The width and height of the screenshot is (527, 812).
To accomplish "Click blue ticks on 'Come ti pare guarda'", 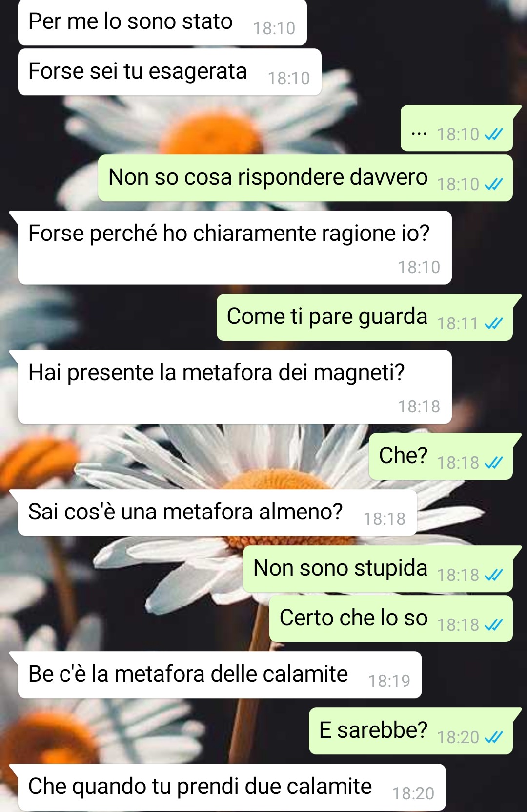I will pos(493,323).
